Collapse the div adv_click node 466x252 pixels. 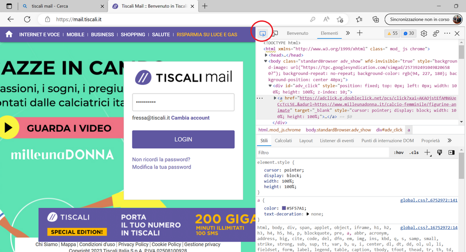(x=270, y=86)
